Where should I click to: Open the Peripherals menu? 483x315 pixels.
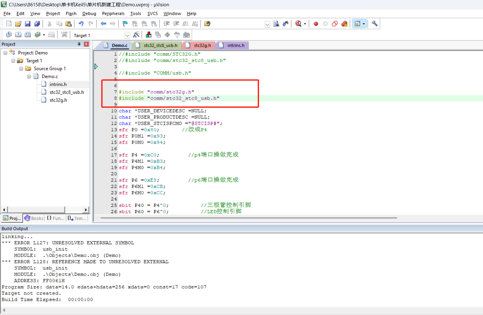point(113,14)
